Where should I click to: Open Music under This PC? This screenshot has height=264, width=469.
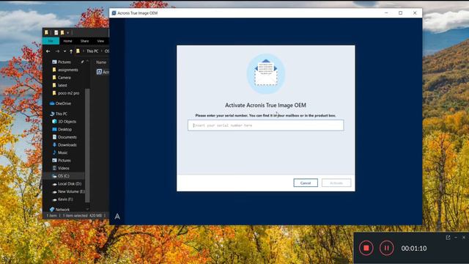coord(62,153)
